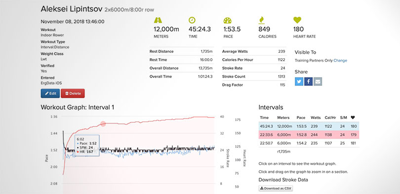Share workout via email icon

coord(318,81)
